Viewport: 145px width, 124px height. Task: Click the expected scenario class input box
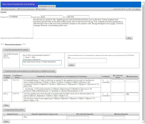click(x=87, y=60)
